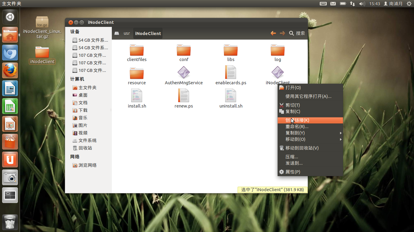Launch LibreOffice Calc from launcher

[10, 106]
